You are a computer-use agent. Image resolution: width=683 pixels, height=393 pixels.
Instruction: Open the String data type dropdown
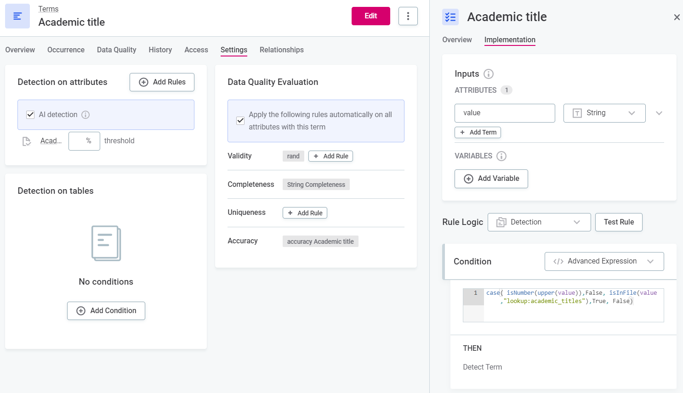click(604, 113)
